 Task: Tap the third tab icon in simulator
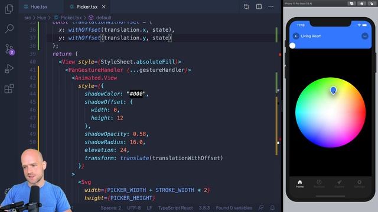pos(339,184)
